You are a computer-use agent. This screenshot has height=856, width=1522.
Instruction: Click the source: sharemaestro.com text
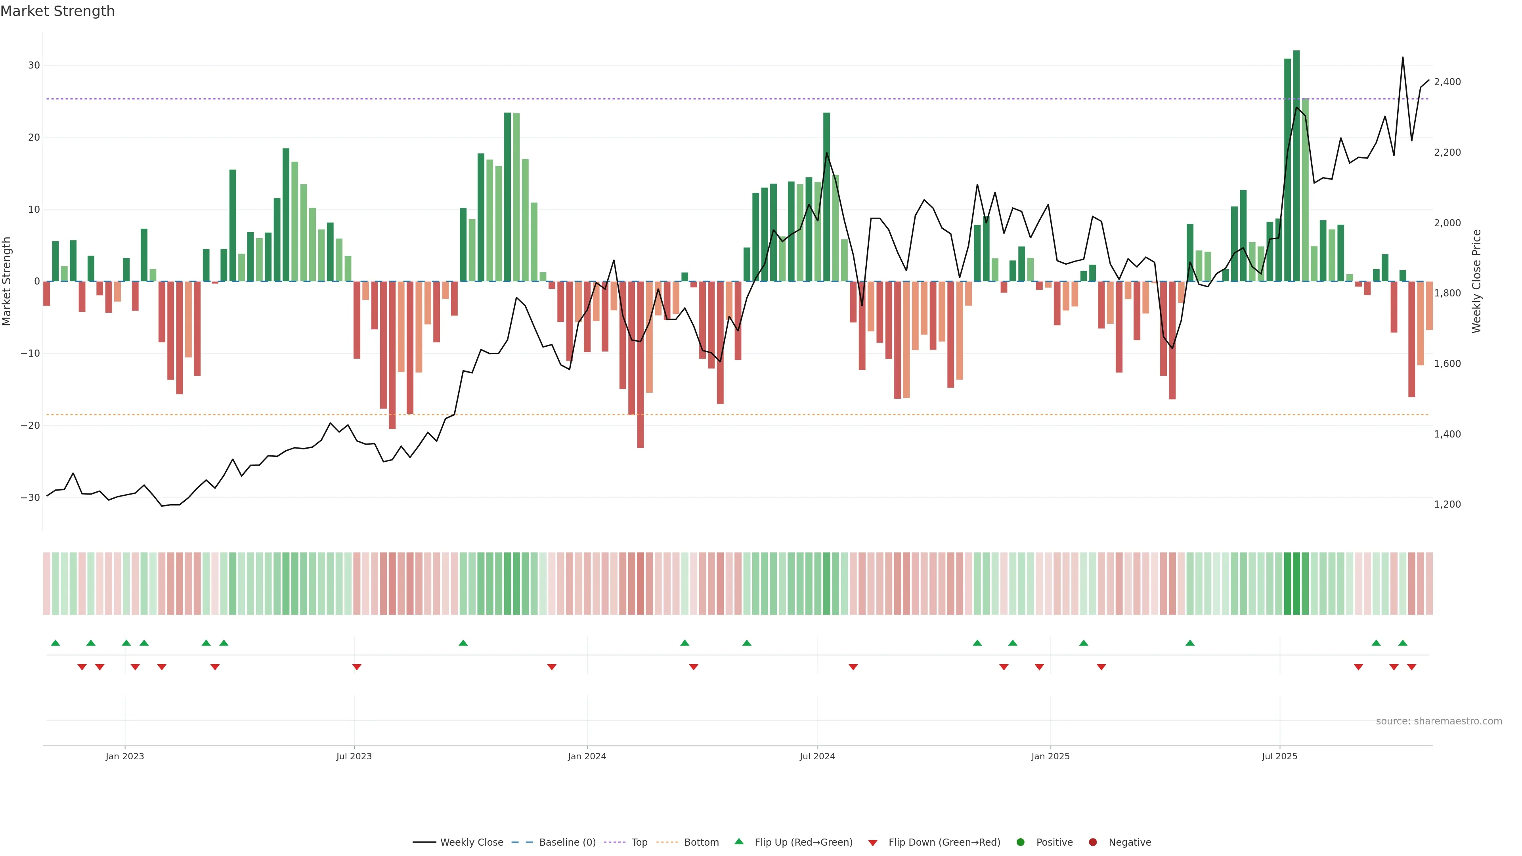point(1439,721)
